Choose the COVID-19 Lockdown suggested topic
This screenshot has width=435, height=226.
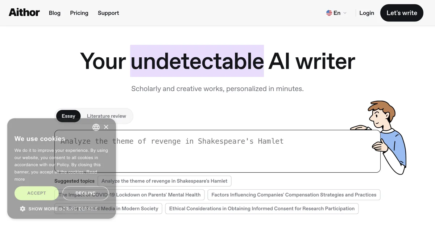click(x=129, y=195)
